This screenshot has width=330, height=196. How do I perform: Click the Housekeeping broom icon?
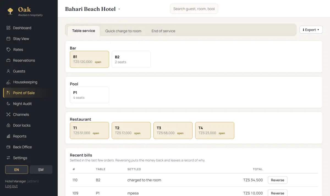point(8,82)
